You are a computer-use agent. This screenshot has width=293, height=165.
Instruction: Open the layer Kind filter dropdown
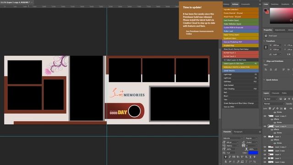point(271,99)
